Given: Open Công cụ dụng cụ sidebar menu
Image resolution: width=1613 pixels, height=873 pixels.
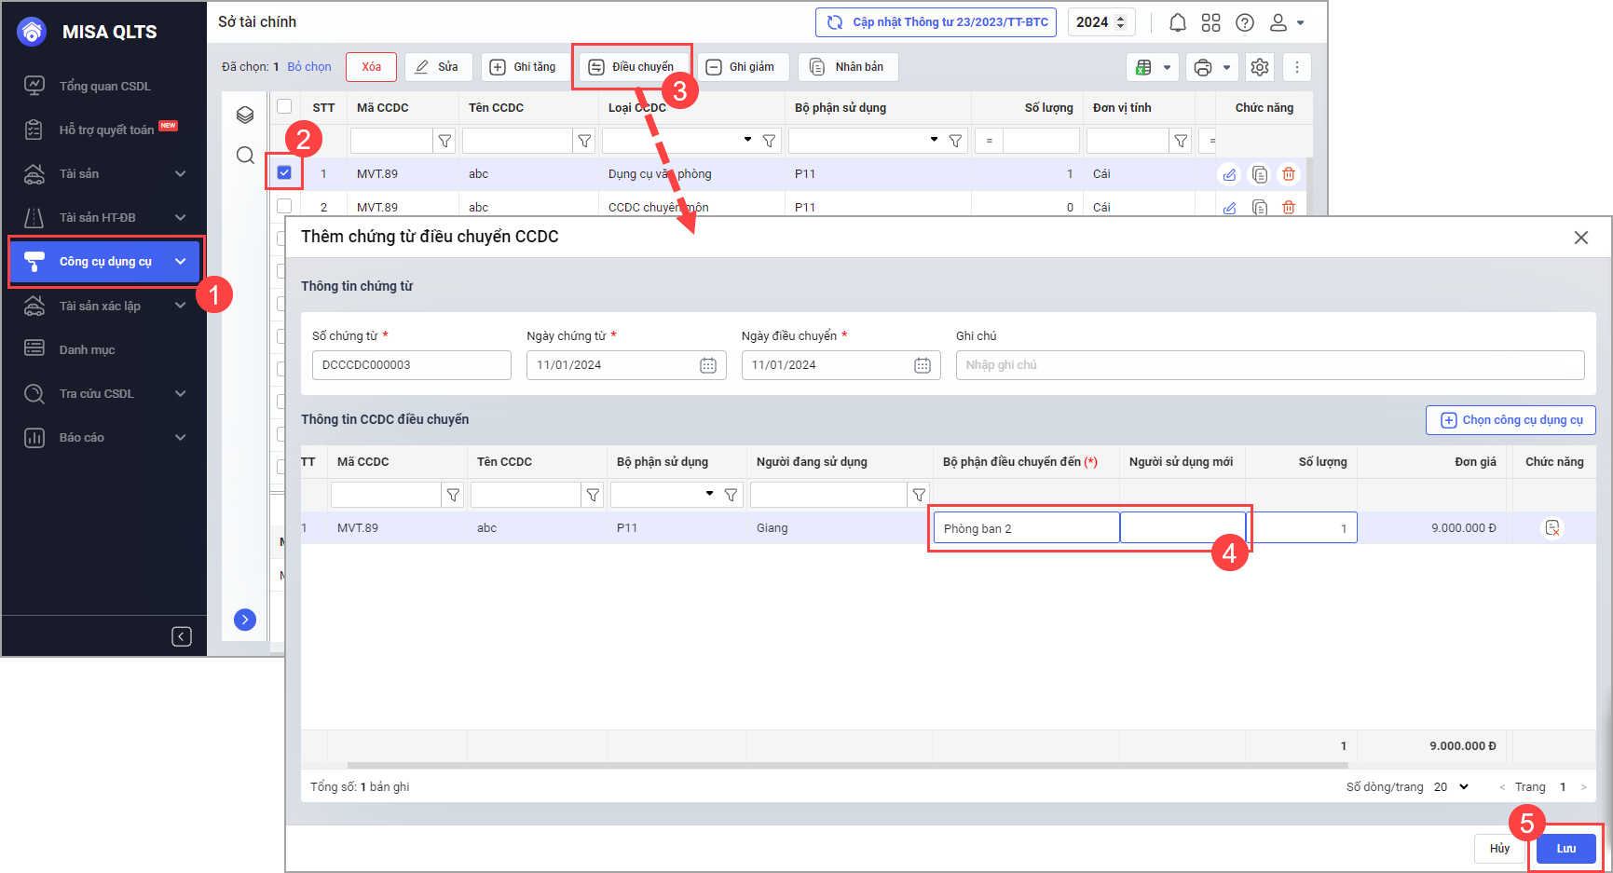Looking at the screenshot, I should tap(104, 262).
